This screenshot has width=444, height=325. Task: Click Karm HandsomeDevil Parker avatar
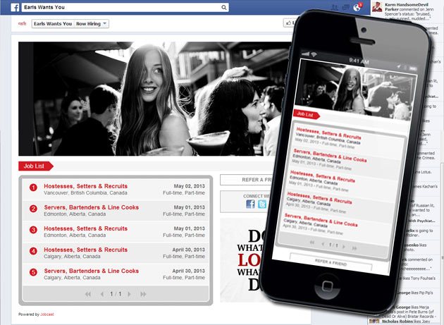coord(377,7)
